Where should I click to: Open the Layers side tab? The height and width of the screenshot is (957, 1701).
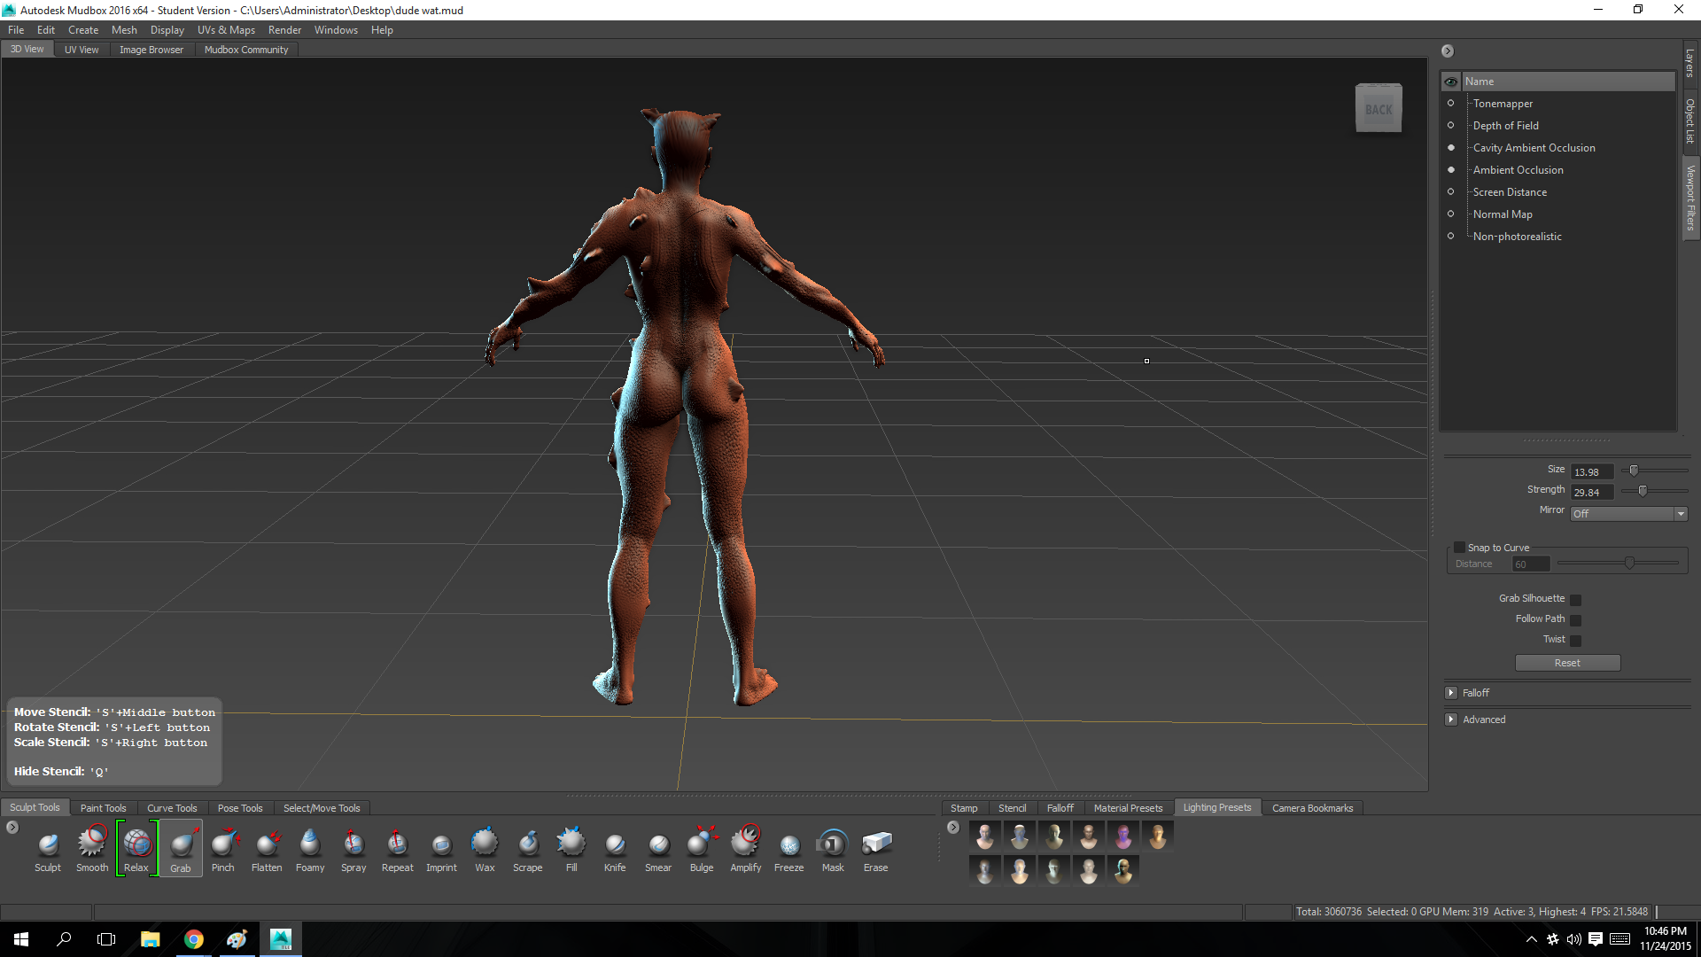tap(1690, 62)
